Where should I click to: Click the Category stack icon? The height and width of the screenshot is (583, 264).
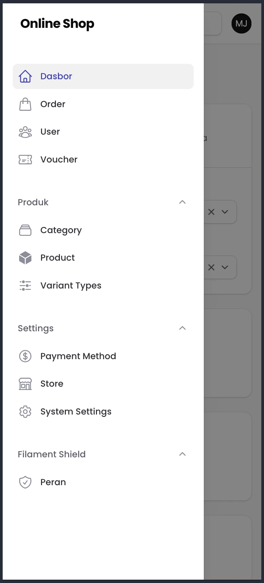click(25, 230)
